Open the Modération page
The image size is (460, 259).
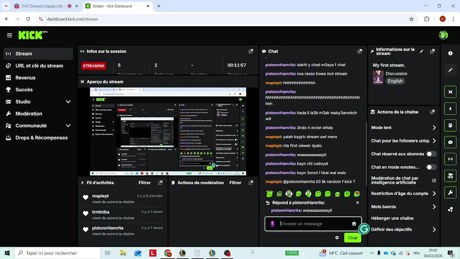(38, 114)
